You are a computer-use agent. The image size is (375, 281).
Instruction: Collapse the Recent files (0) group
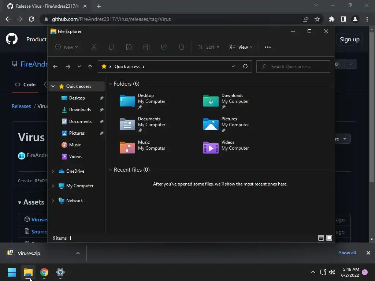tap(110, 170)
